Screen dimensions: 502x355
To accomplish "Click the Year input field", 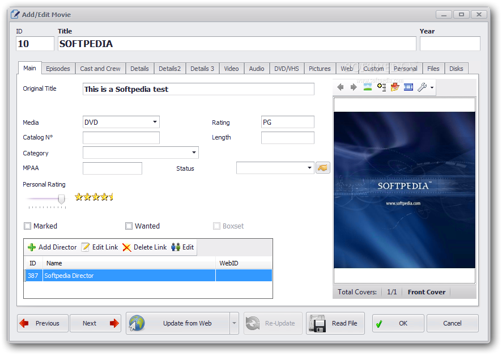I will (450, 44).
